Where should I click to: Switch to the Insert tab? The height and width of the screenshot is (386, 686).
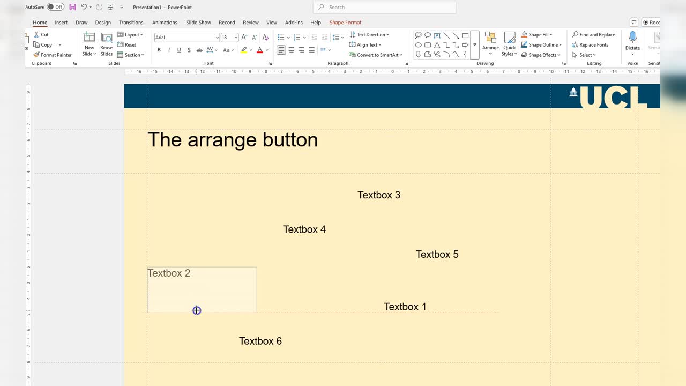tap(61, 23)
